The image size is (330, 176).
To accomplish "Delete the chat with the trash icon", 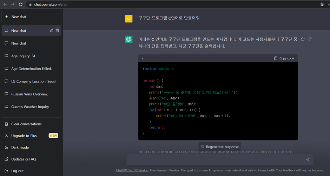I will click(57, 31).
